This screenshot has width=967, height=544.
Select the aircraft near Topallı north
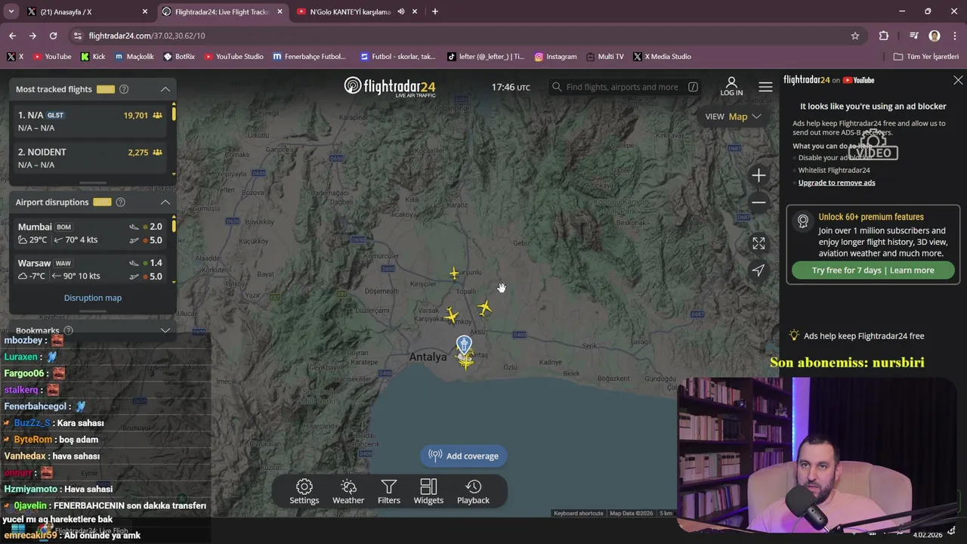tap(454, 273)
